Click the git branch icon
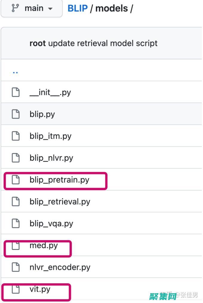Viewport: 203px width, 303px height. tap(15, 8)
